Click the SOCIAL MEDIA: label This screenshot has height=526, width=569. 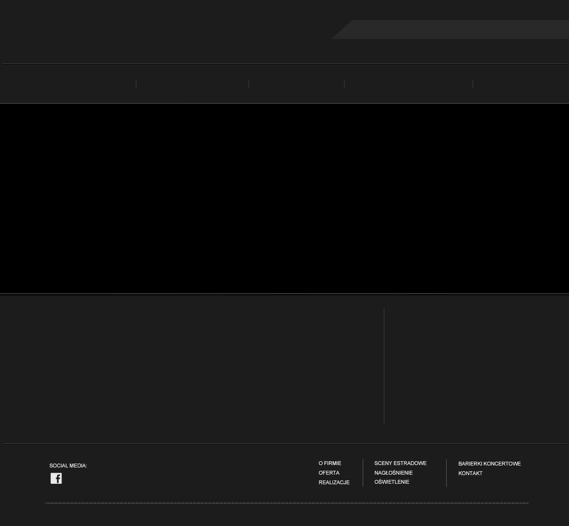(68, 466)
